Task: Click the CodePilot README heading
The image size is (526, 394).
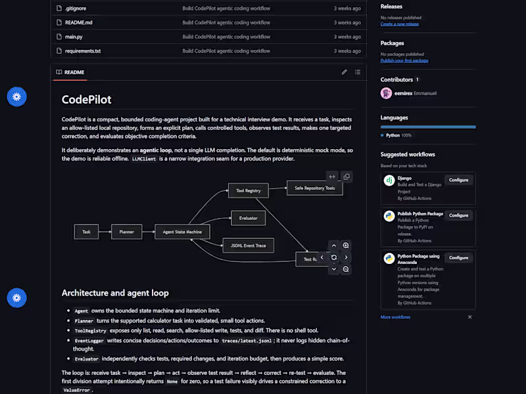Action: pyautogui.click(x=86, y=100)
